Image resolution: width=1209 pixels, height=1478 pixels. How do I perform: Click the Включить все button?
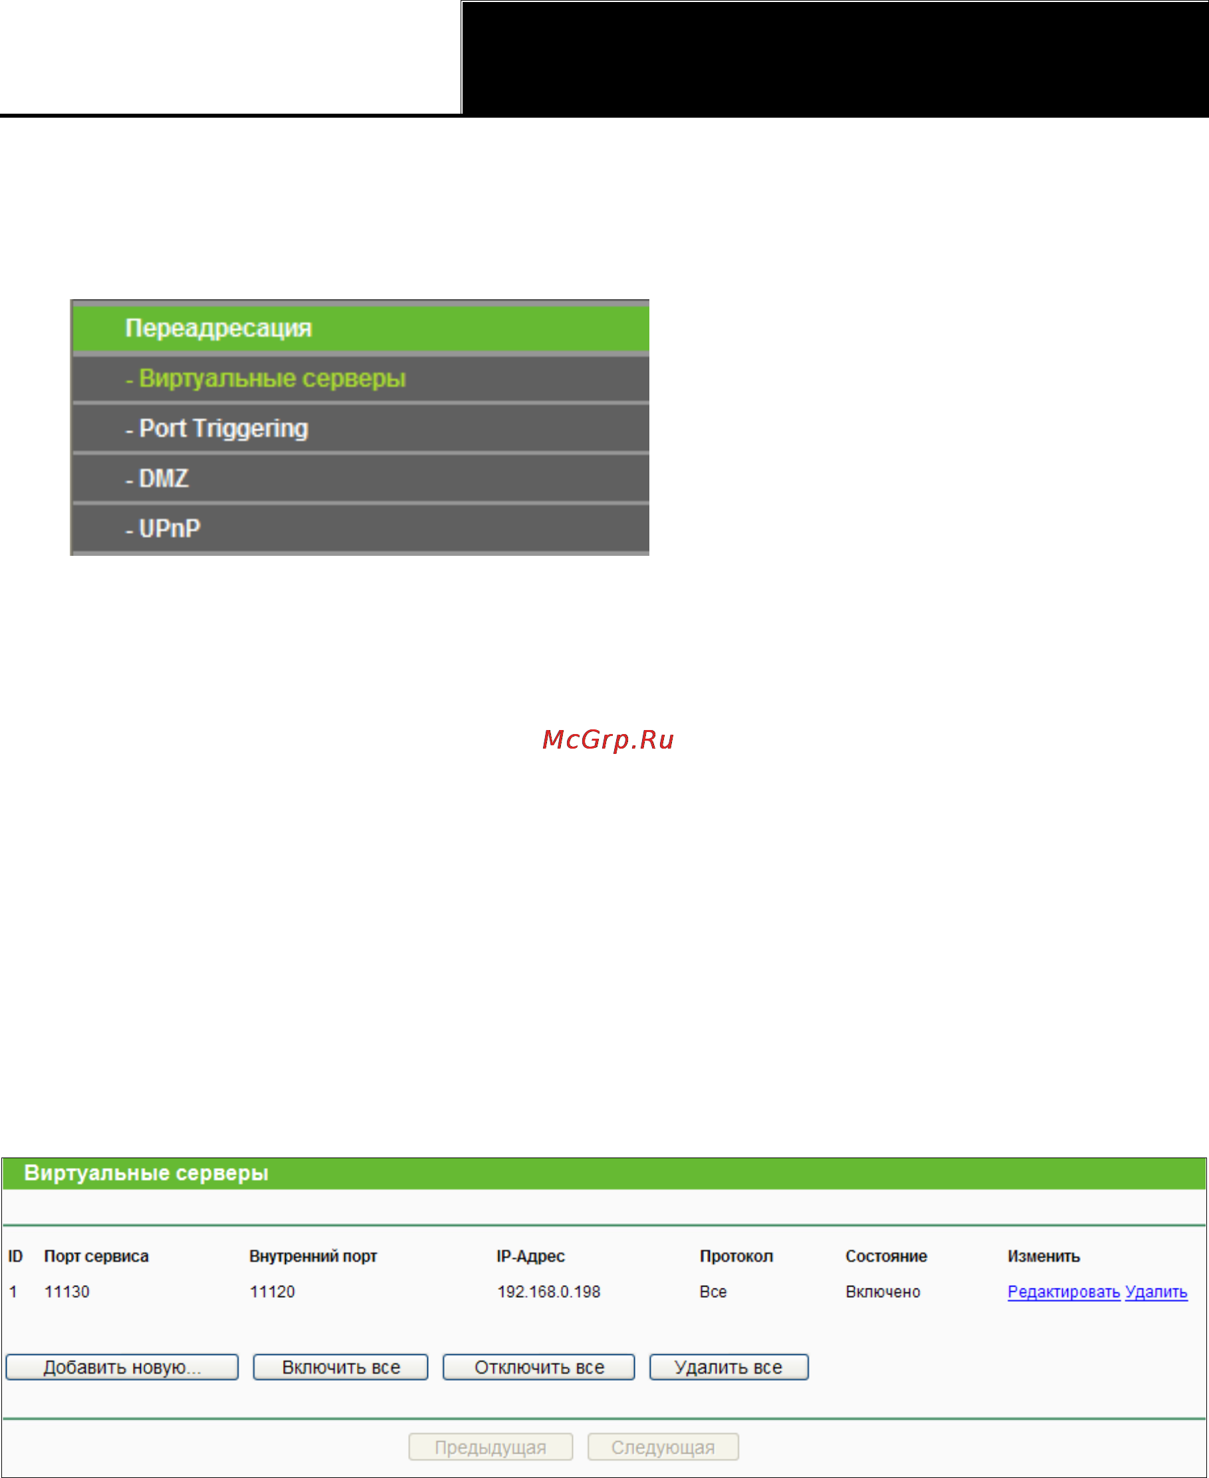point(340,1366)
